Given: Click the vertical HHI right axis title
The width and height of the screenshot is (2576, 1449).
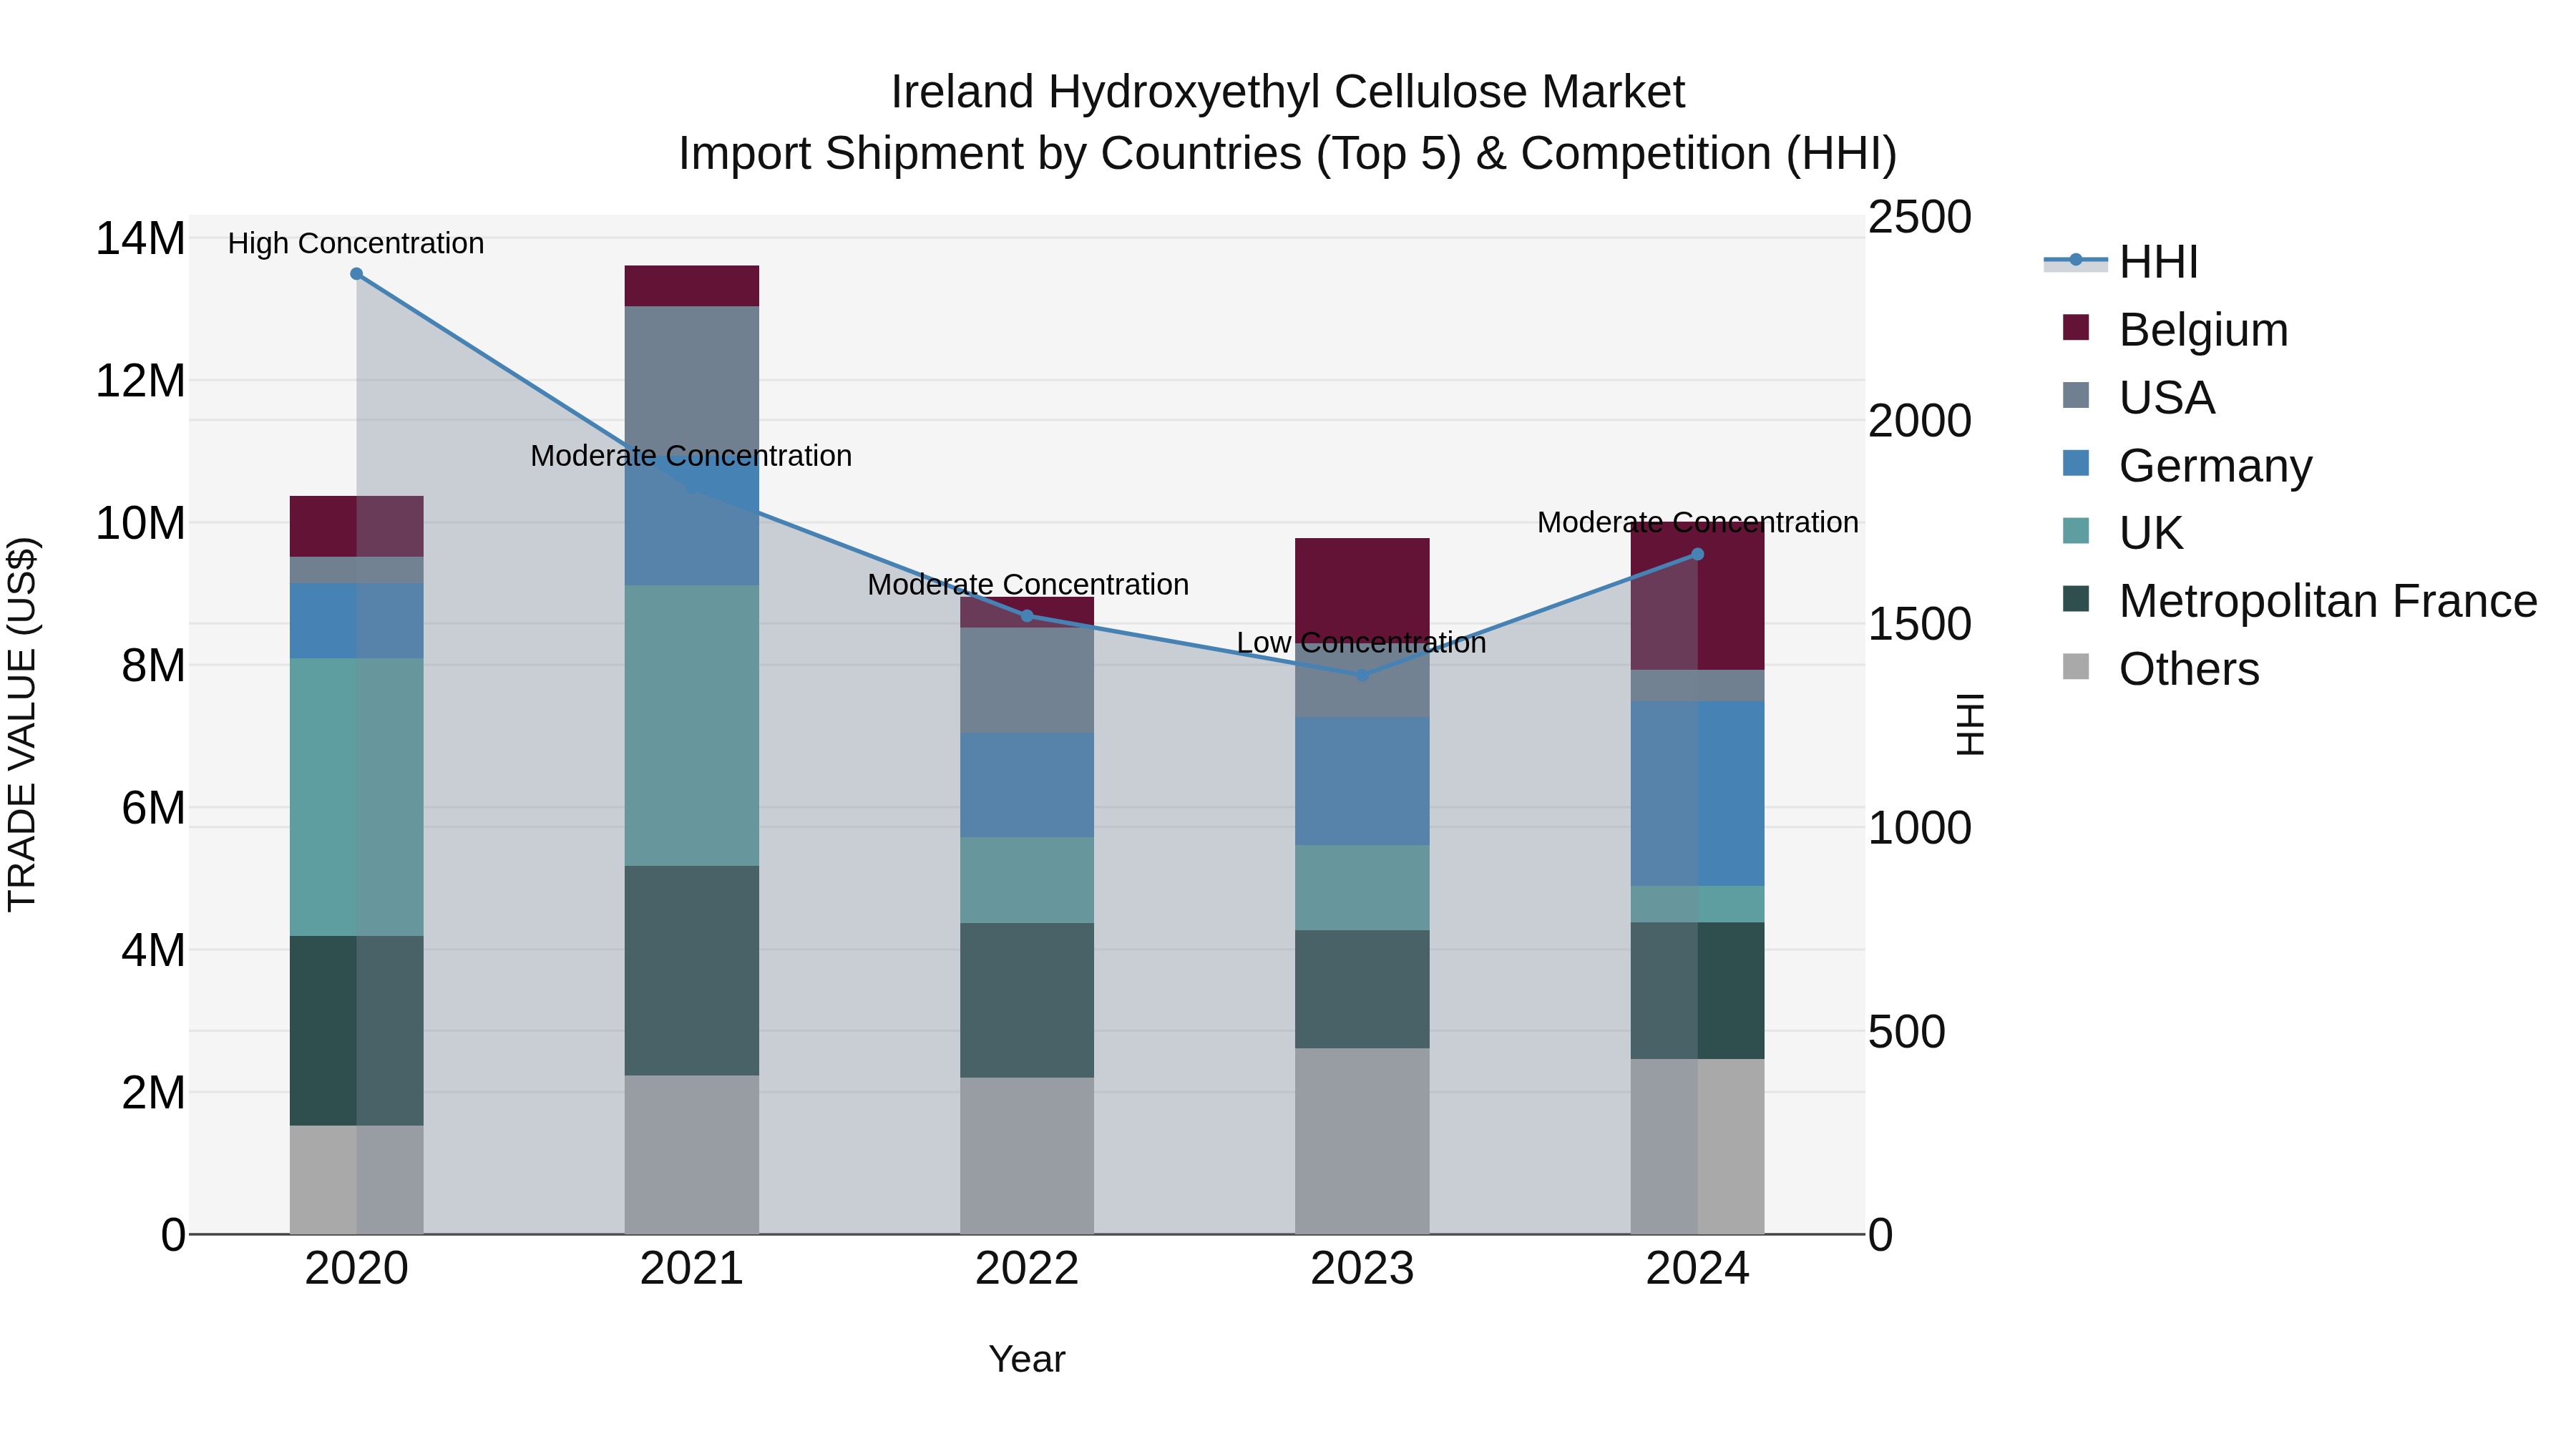Looking at the screenshot, I should pyautogui.click(x=1970, y=724).
